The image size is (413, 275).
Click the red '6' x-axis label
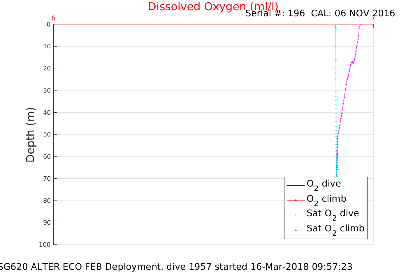(53, 18)
